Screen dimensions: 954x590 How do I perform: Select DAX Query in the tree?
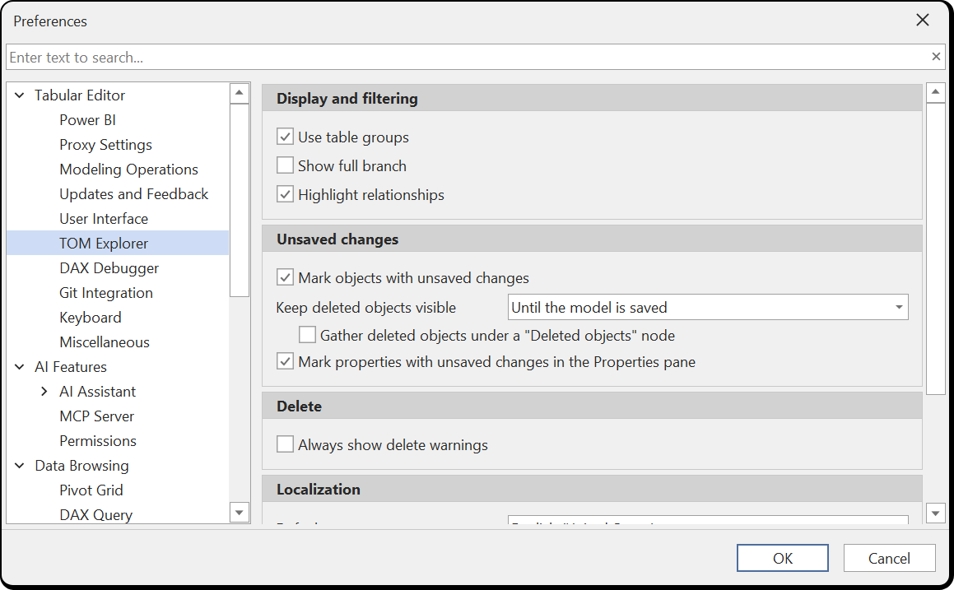pos(95,514)
